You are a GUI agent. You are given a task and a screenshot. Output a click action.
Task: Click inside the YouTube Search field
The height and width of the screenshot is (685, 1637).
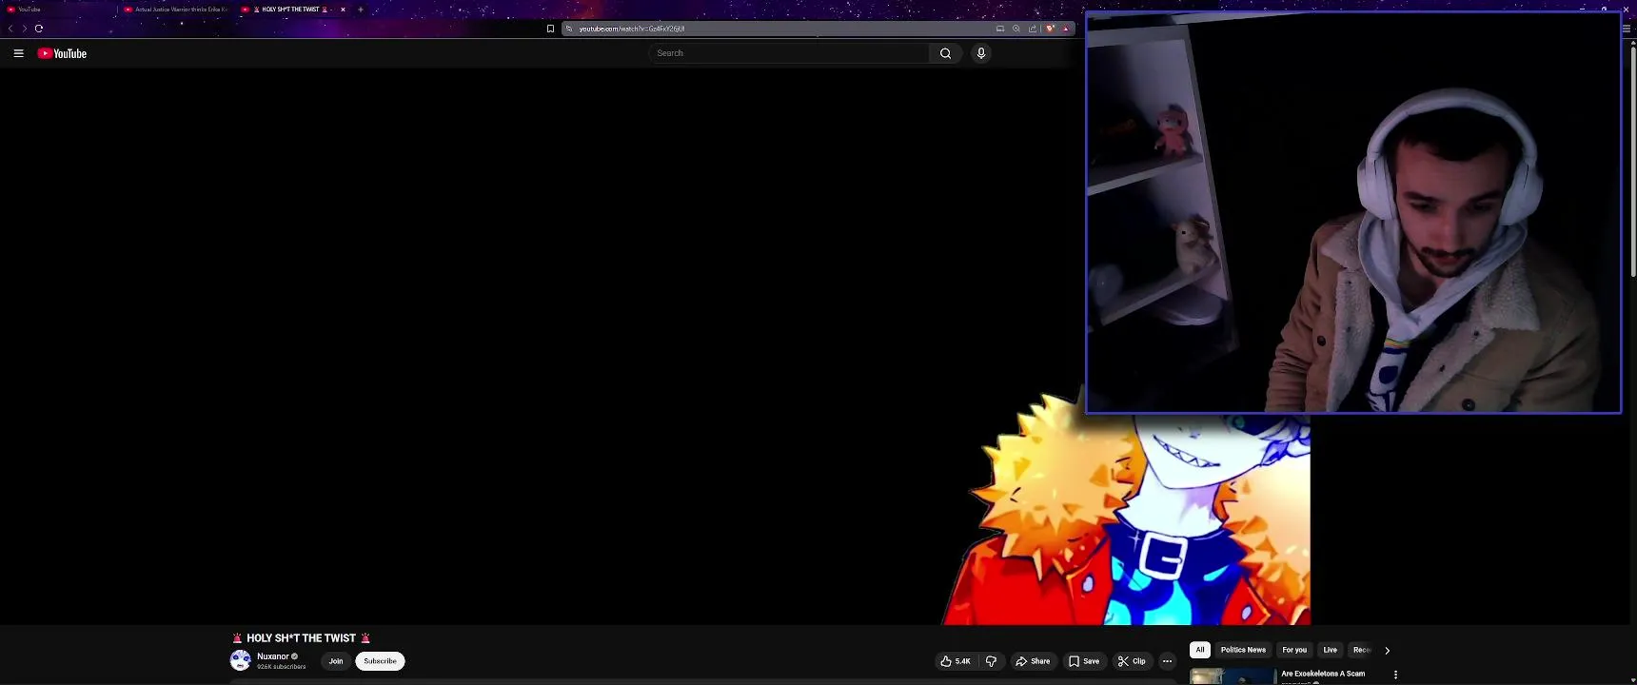(789, 53)
